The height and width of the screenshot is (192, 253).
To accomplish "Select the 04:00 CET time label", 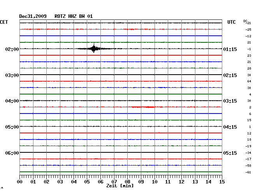I will [12, 101].
